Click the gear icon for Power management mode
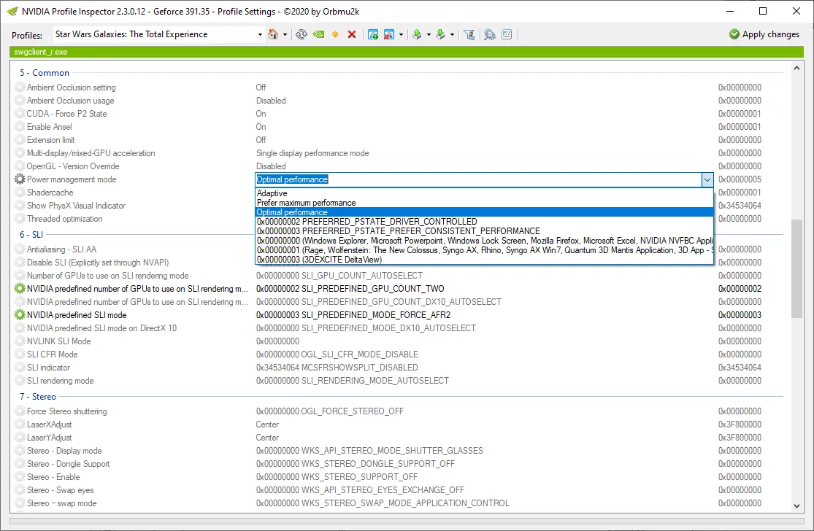The width and height of the screenshot is (814, 531). point(20,179)
